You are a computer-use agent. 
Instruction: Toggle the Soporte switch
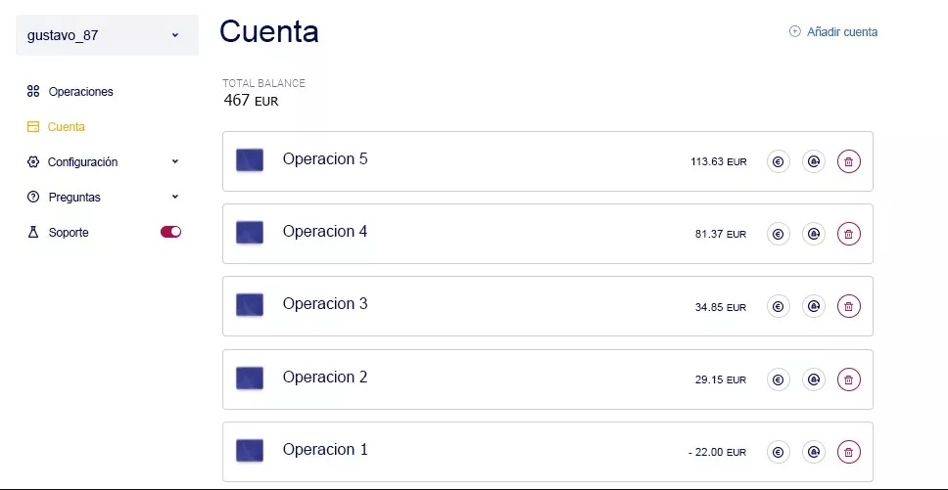170,232
